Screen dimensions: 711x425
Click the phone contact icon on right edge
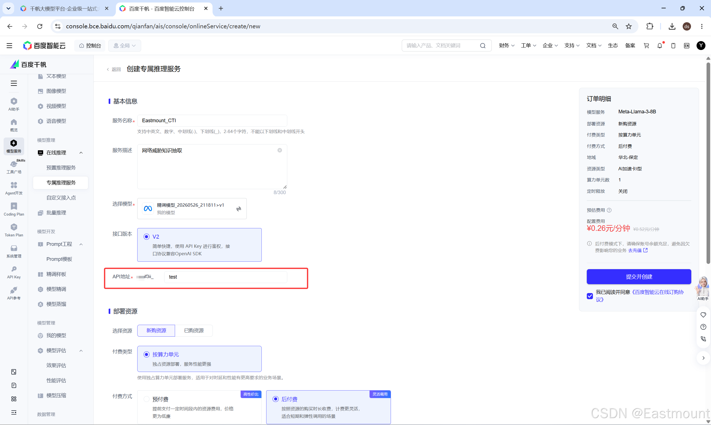(x=703, y=339)
